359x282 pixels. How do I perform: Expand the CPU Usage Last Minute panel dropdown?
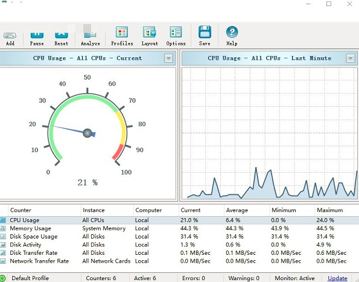(x=351, y=59)
